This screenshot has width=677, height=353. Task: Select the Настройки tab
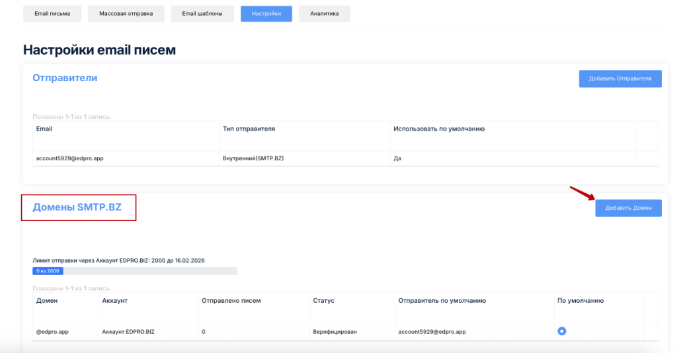tap(266, 13)
